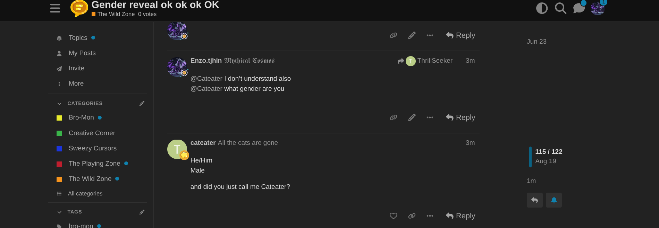Open the chat bubbles icon

578,8
